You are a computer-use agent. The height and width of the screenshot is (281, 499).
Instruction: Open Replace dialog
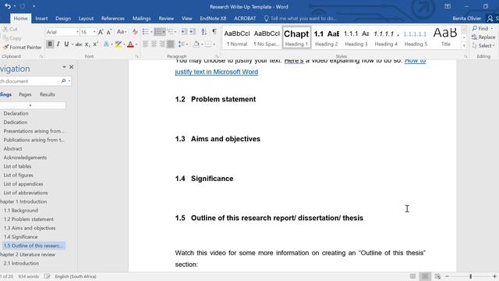point(483,37)
